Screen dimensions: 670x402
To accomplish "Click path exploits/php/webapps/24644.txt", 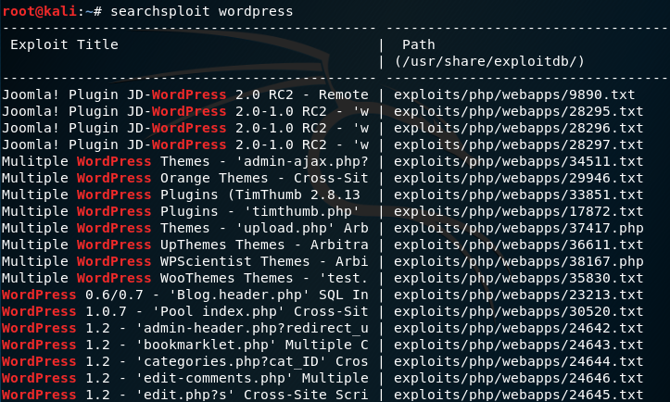I will pyautogui.click(x=518, y=361).
